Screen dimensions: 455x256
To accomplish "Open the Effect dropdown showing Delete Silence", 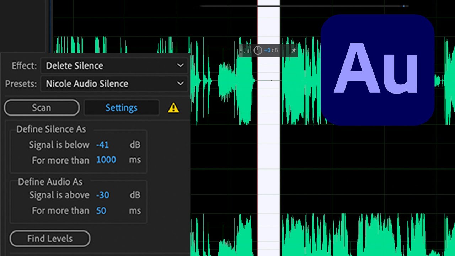I will (x=114, y=66).
